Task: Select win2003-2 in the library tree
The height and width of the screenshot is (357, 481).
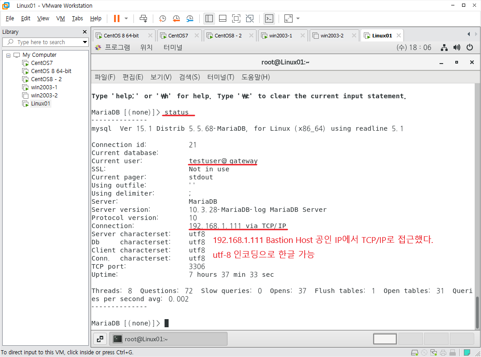Action: point(44,96)
